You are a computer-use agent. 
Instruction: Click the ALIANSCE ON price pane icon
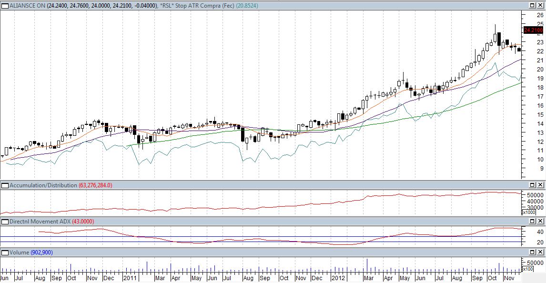[x=5, y=6]
